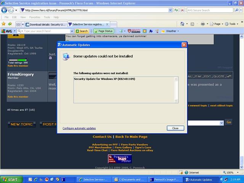Open the tab list dropdown arrow
Image resolution: width=244 pixels, height=183 pixels.
[x=23, y=24]
